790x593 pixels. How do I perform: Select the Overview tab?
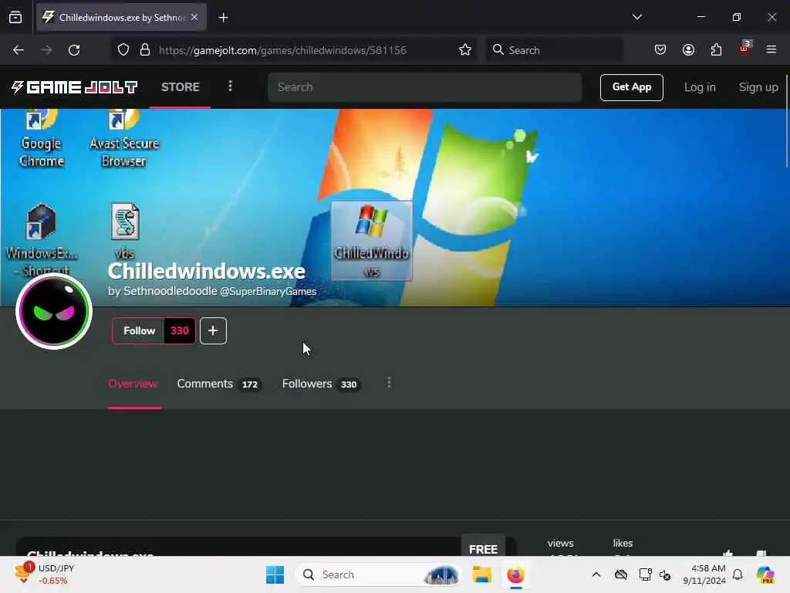click(133, 384)
